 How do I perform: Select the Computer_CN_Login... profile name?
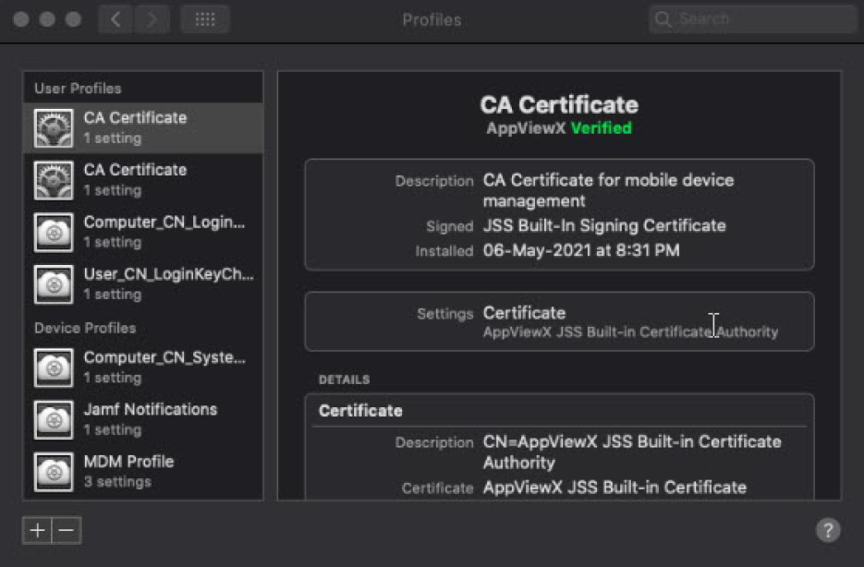[x=164, y=223]
